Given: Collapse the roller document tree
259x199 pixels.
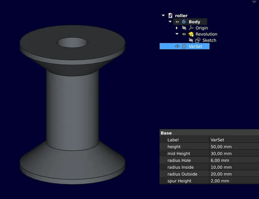Looking at the screenshot, I should pos(163,16).
